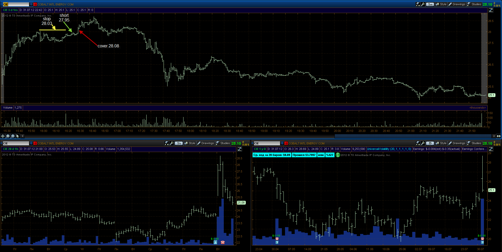Click the symbol input field in the daily chart
Viewport: 502px width, 252px height.
[267, 143]
